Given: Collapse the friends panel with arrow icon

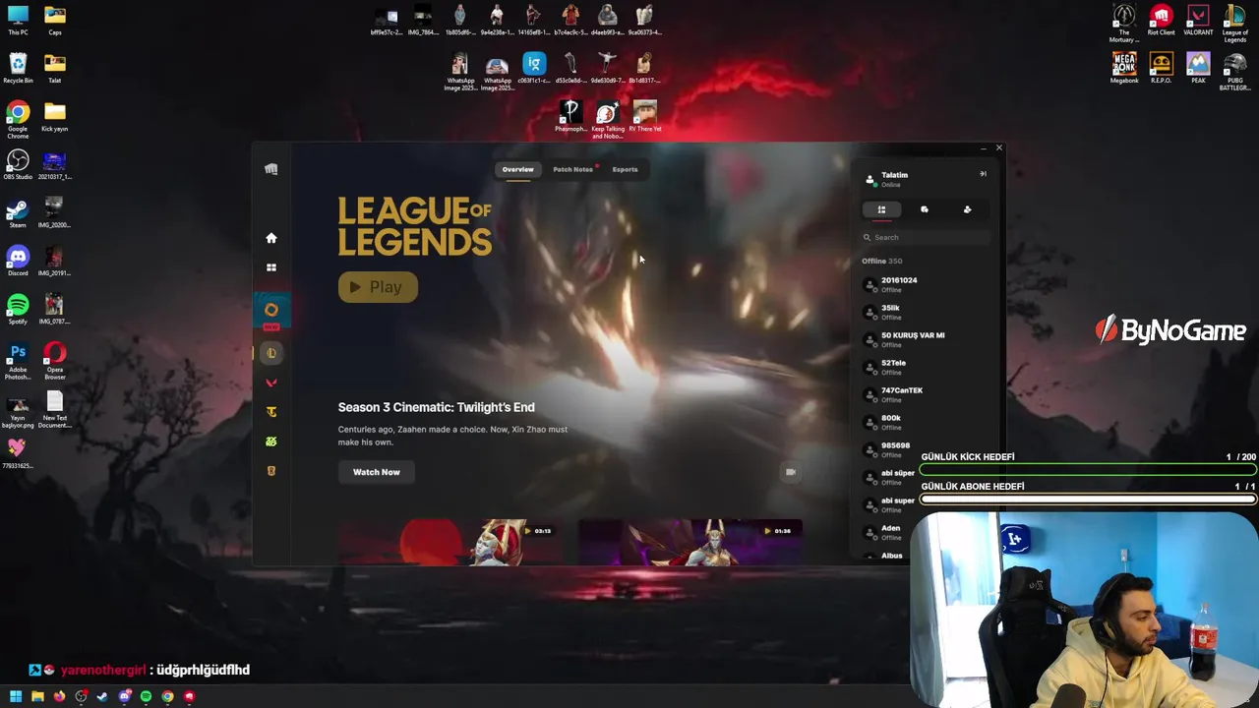Looking at the screenshot, I should pyautogui.click(x=983, y=174).
